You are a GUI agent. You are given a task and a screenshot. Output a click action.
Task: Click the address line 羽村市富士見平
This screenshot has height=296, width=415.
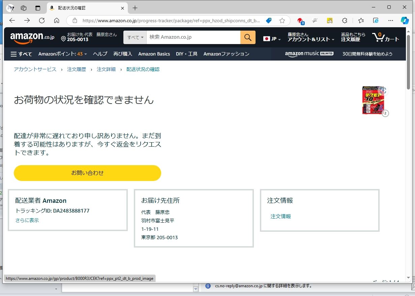[158, 221]
